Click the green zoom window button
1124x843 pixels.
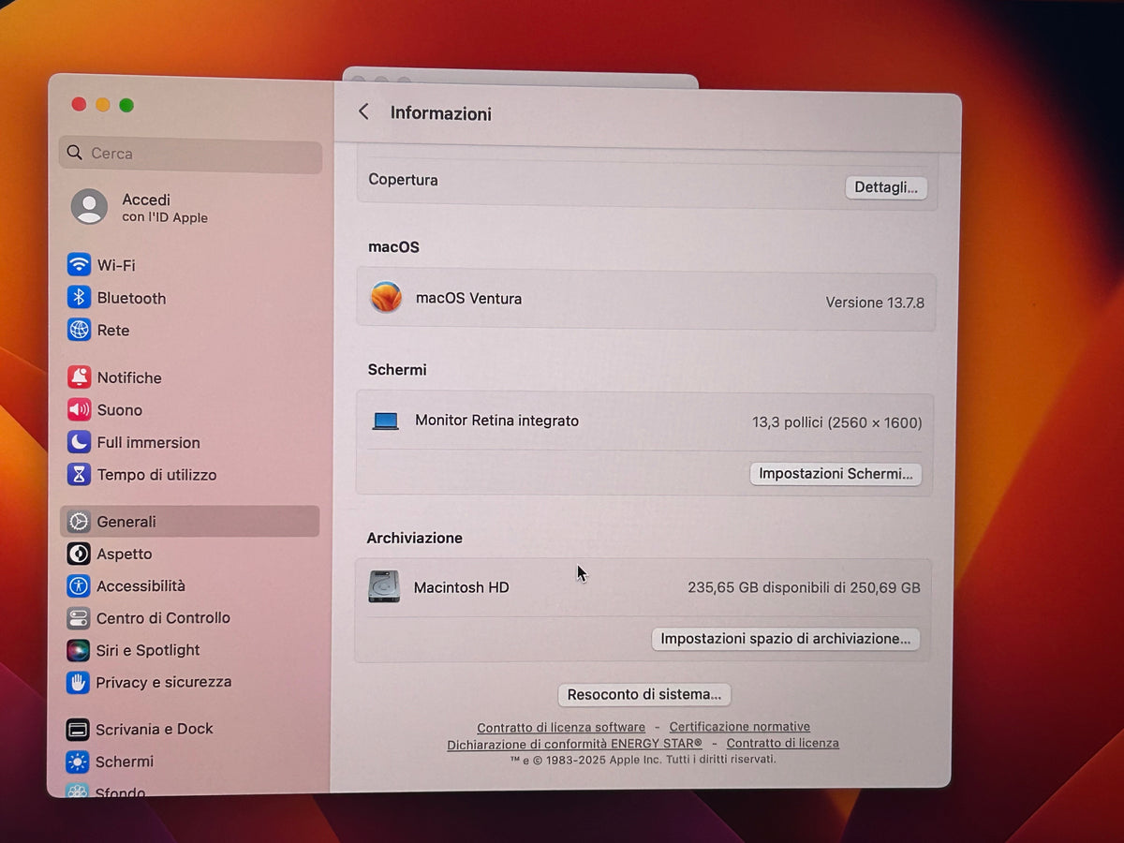tap(126, 105)
